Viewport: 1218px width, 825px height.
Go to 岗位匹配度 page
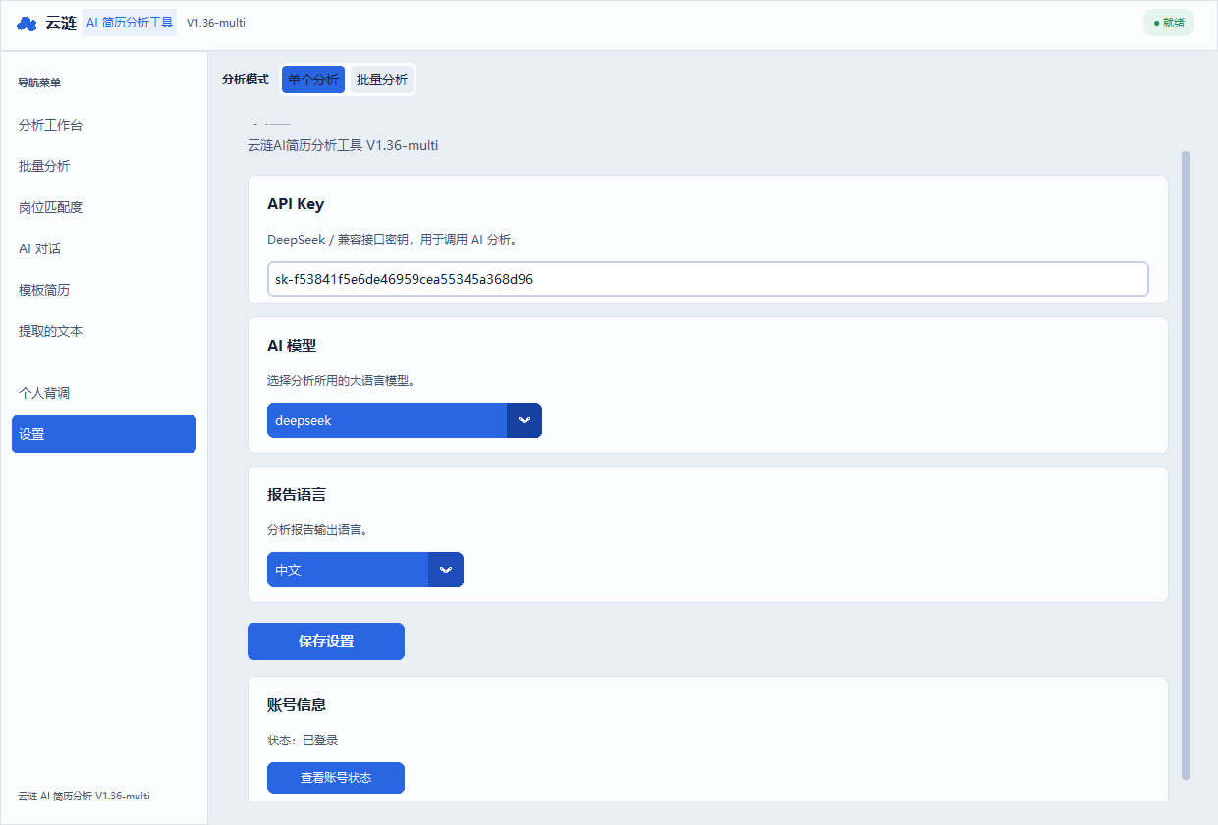[x=104, y=208]
